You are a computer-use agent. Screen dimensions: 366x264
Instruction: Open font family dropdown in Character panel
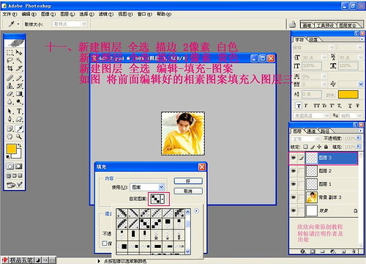(313, 47)
